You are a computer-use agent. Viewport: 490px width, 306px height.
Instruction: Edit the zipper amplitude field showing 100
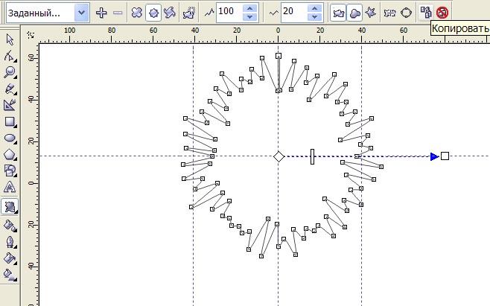(229, 12)
